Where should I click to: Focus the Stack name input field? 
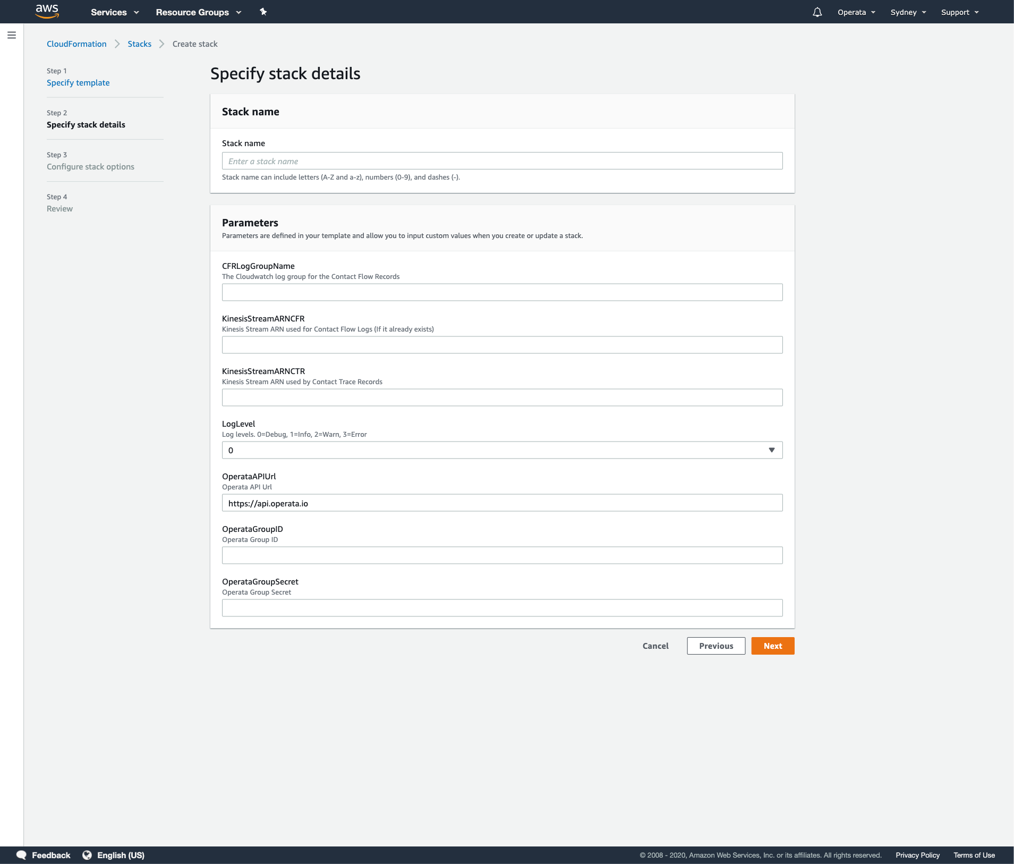point(502,161)
